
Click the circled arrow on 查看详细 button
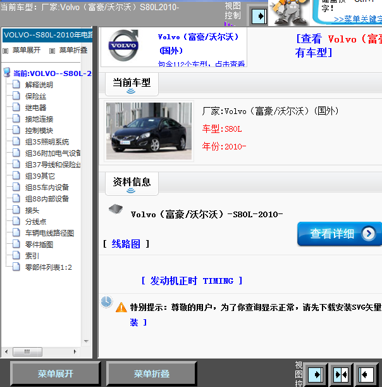point(369,233)
